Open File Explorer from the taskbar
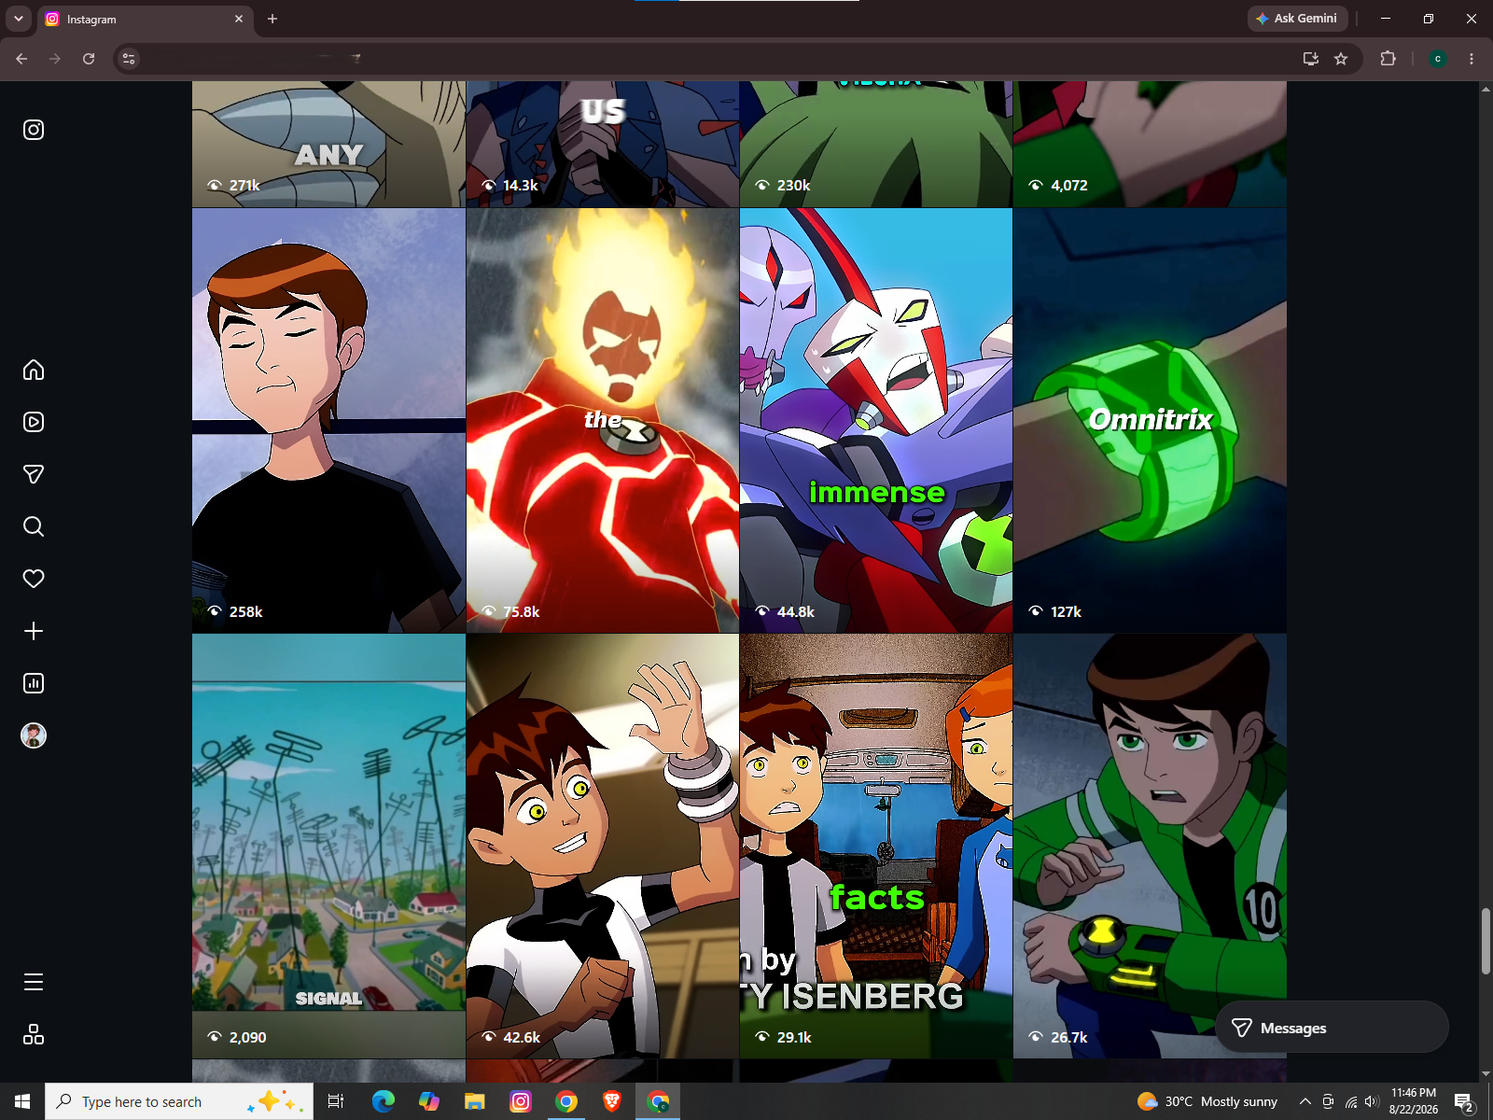Viewport: 1493px width, 1120px height. [474, 1101]
